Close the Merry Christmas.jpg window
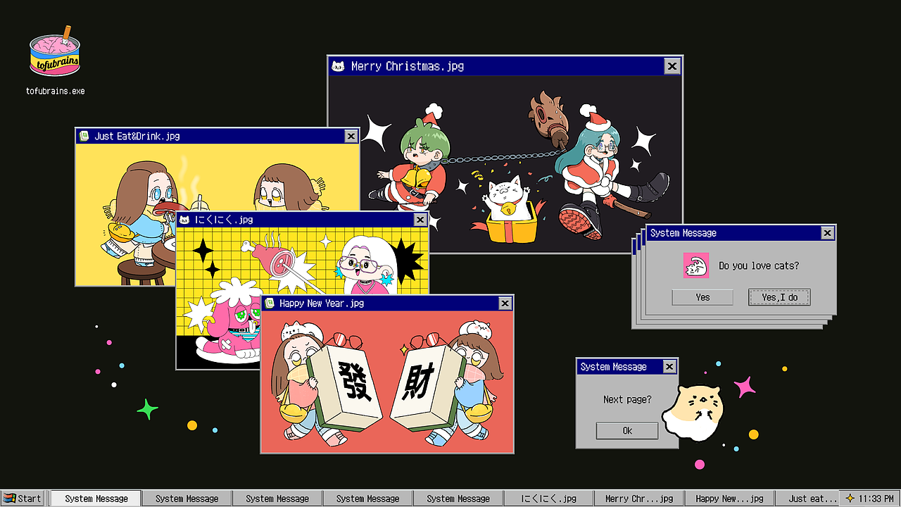The width and height of the screenshot is (901, 507). pos(672,66)
